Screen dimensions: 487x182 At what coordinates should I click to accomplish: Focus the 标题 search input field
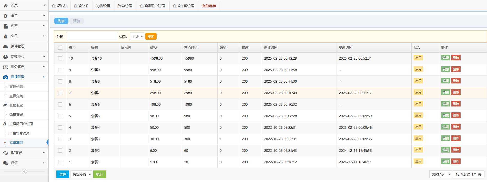[92, 36]
